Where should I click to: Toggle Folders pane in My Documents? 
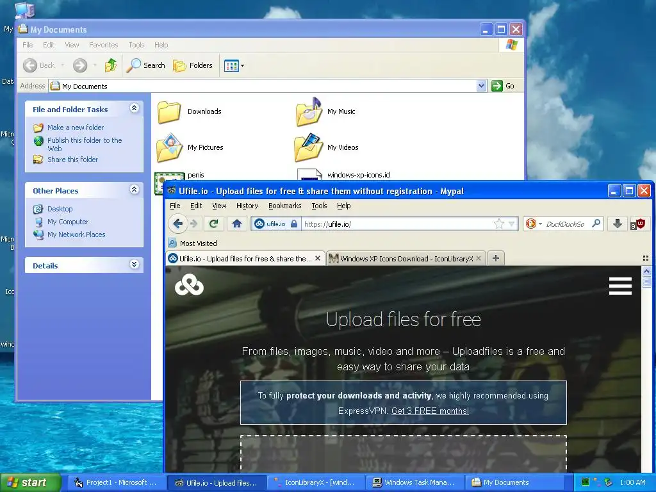point(193,65)
